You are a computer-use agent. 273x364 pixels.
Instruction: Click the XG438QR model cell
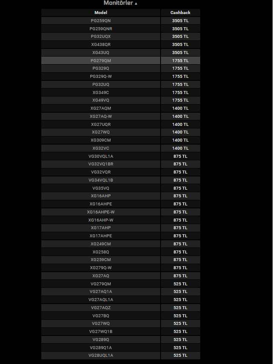pos(101,44)
